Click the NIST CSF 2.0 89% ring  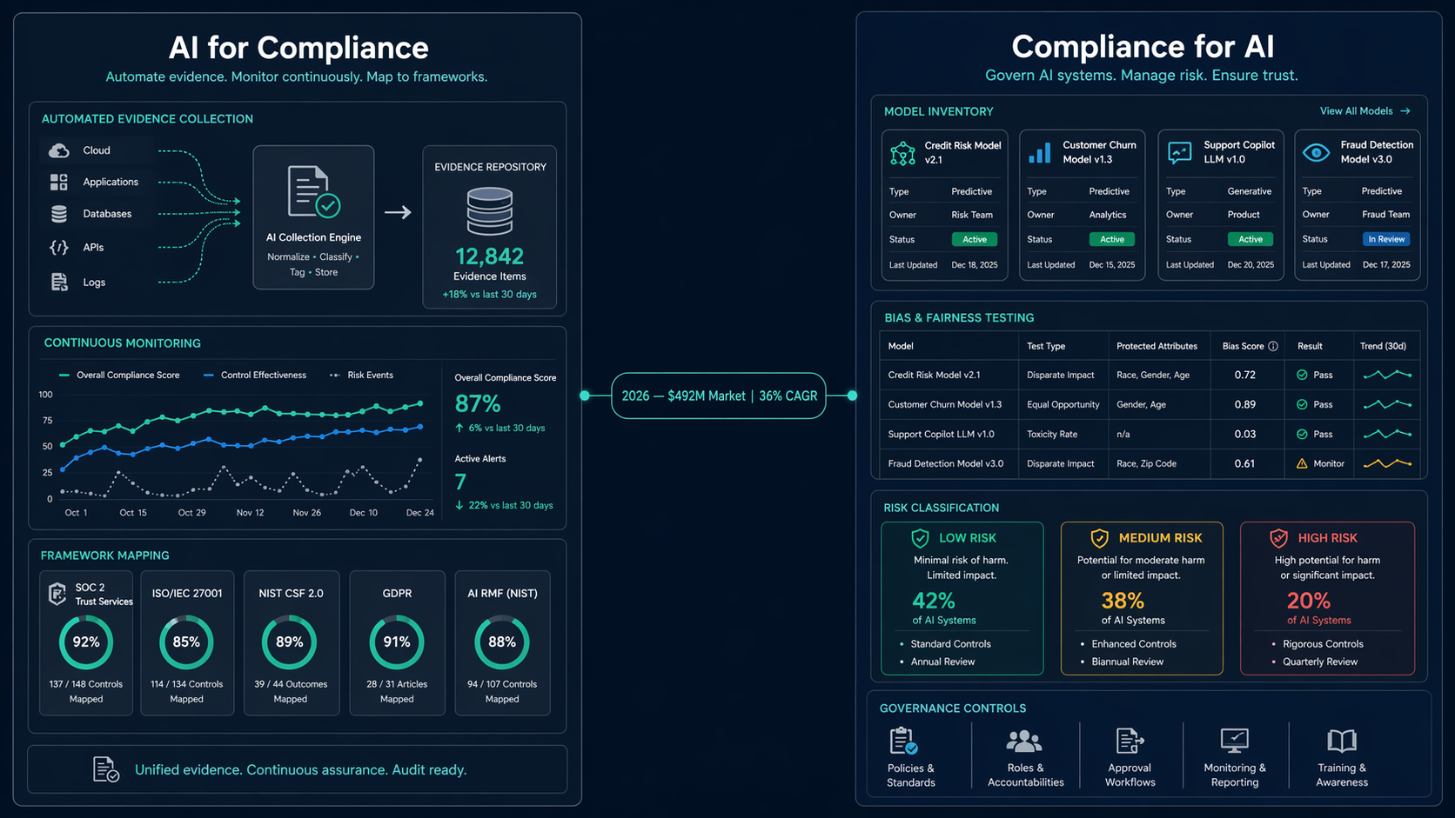point(290,642)
